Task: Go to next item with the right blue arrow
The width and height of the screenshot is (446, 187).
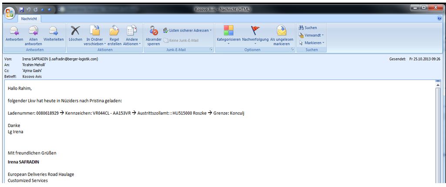Action: click(x=49, y=10)
